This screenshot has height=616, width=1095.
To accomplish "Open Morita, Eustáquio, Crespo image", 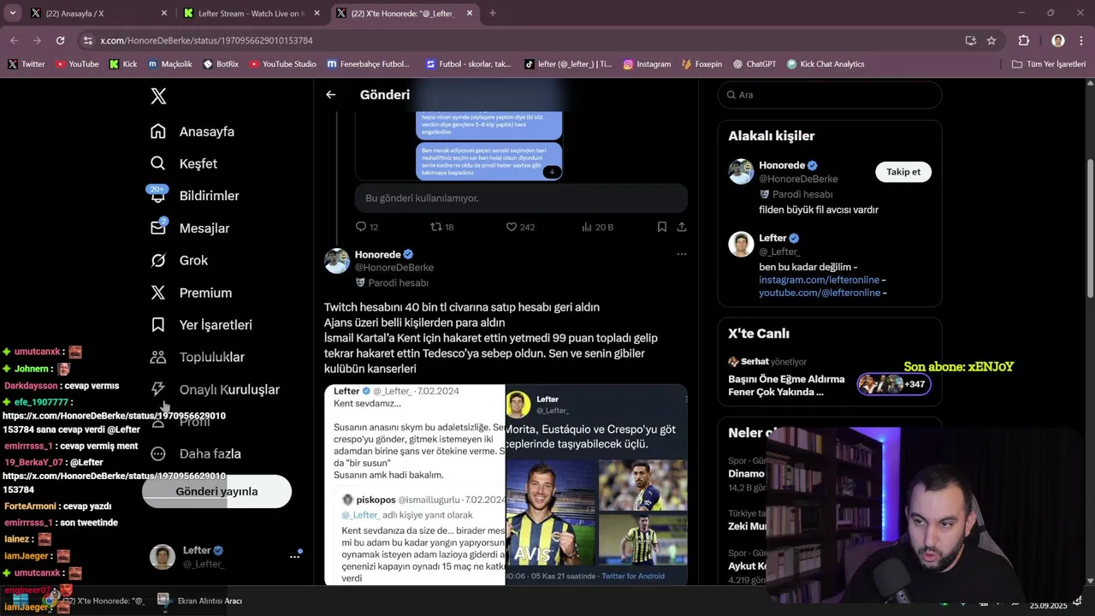I will click(x=596, y=485).
